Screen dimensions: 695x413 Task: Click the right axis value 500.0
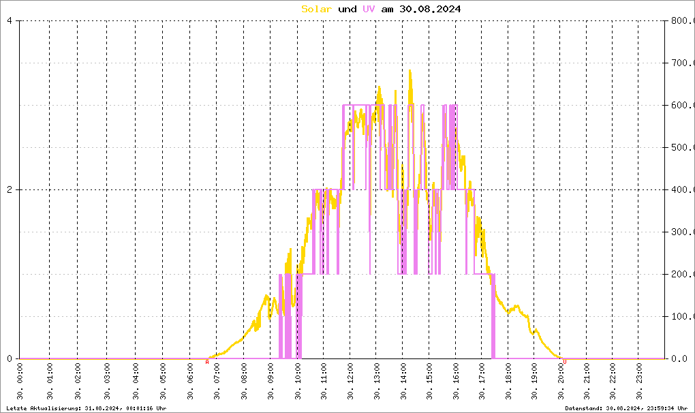tap(683, 148)
